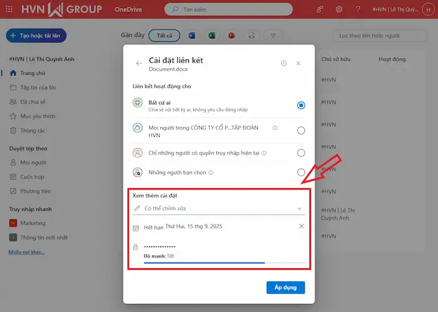This screenshot has width=438, height=312.
Task: Click info icon beside Những người bạn chọn
Action: coord(211,173)
